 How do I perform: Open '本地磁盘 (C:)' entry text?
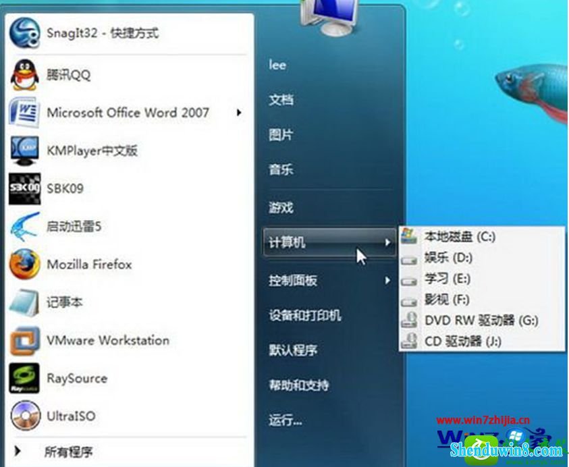pos(460,237)
